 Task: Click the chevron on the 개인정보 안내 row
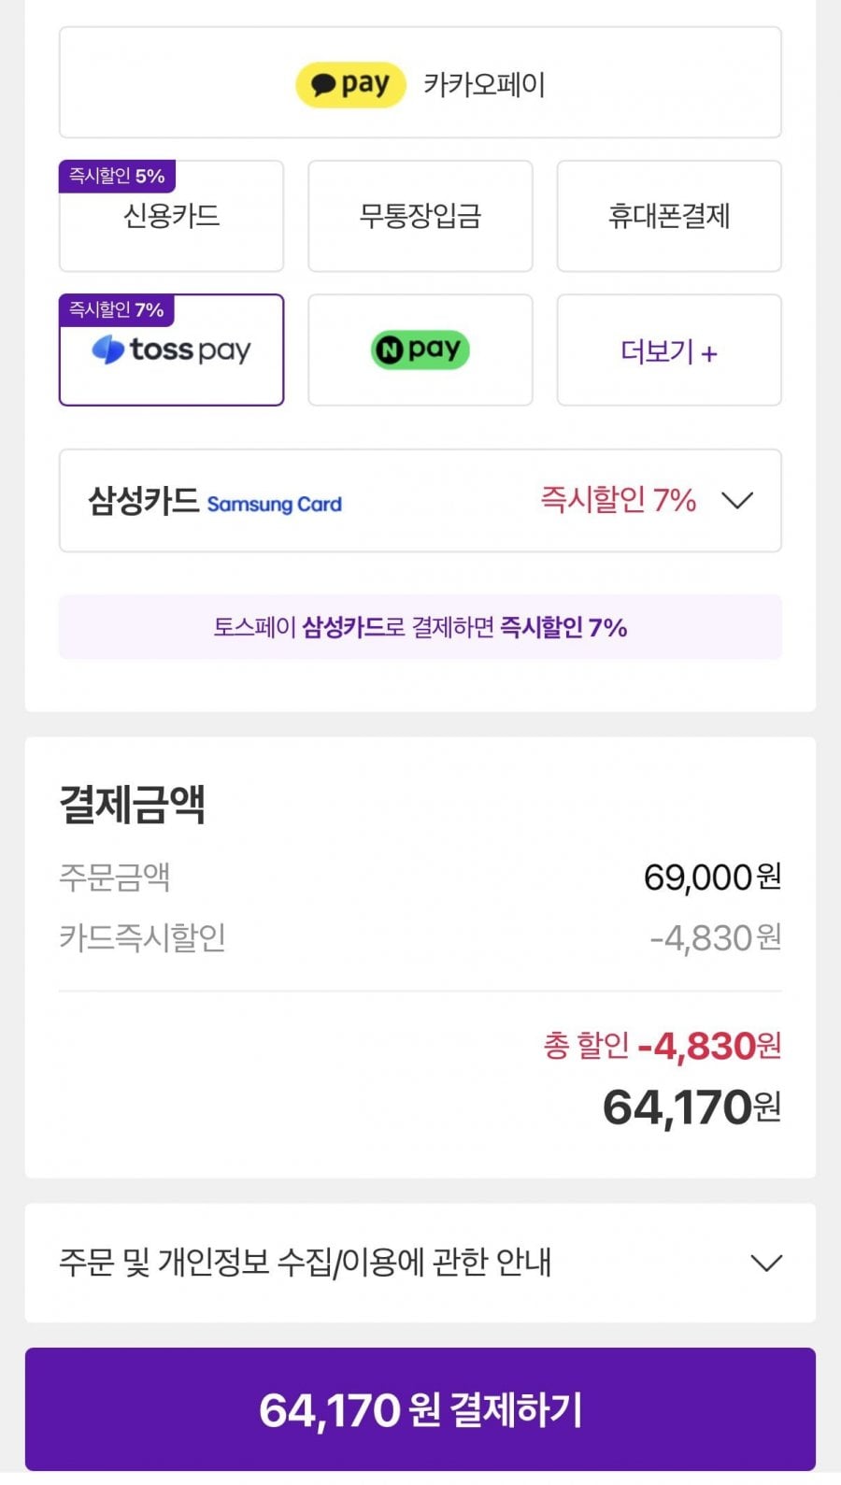coord(766,1264)
